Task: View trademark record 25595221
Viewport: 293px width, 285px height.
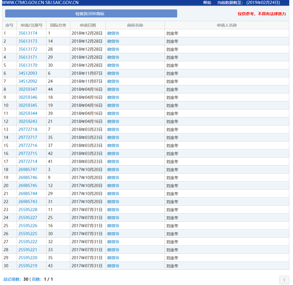Action: [28, 250]
